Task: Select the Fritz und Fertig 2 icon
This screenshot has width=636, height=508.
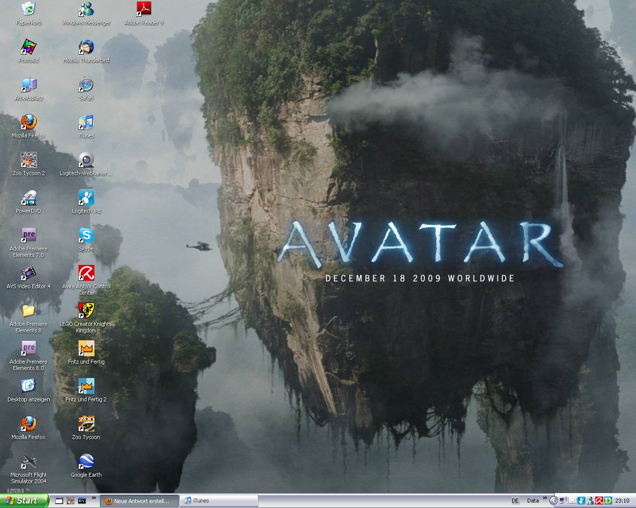Action: point(86,390)
